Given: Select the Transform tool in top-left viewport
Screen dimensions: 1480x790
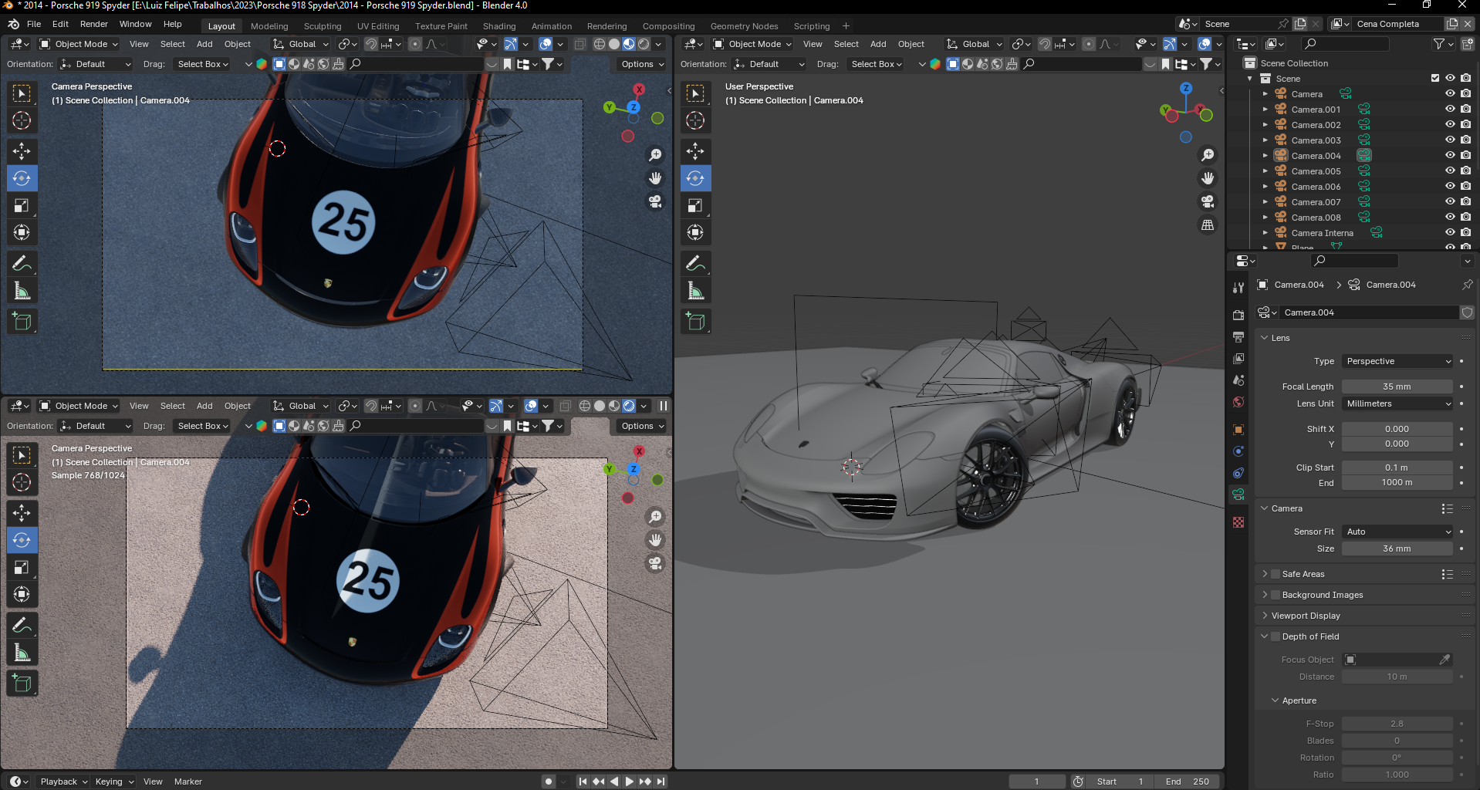Looking at the screenshot, I should pos(22,232).
